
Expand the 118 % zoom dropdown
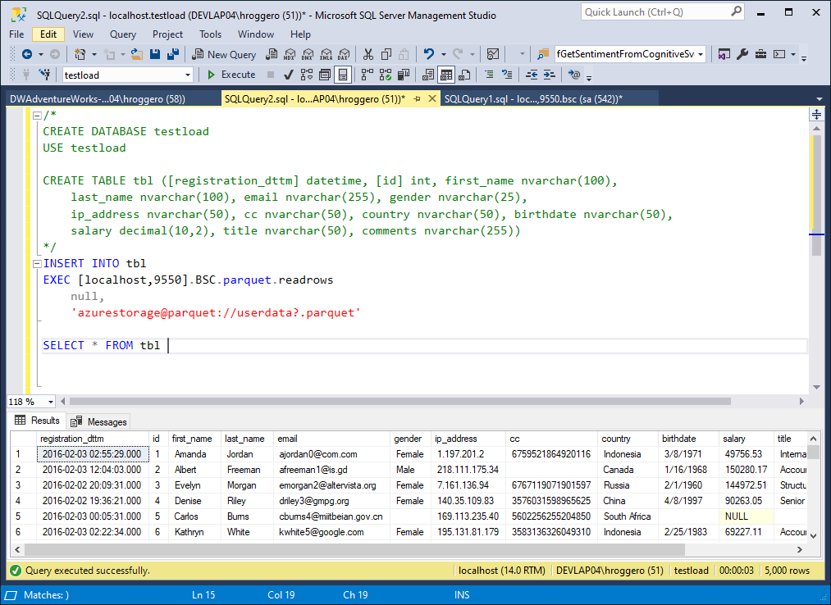pos(50,402)
